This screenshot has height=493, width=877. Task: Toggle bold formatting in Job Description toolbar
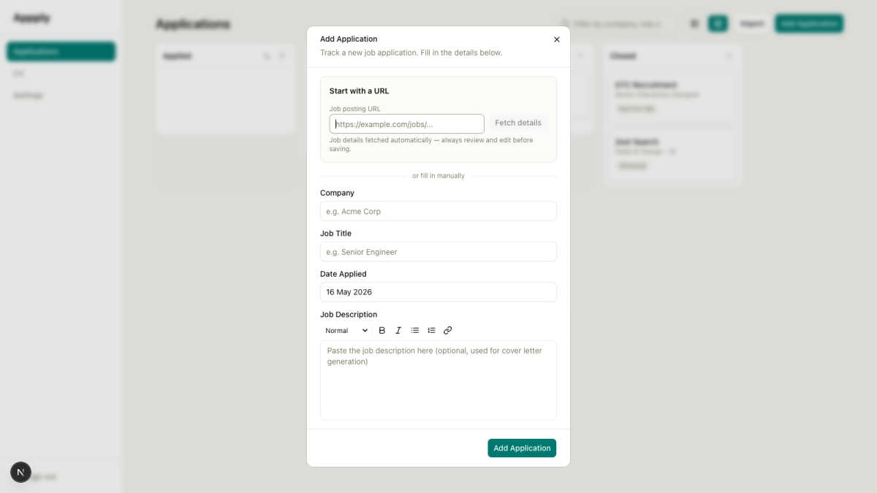381,331
